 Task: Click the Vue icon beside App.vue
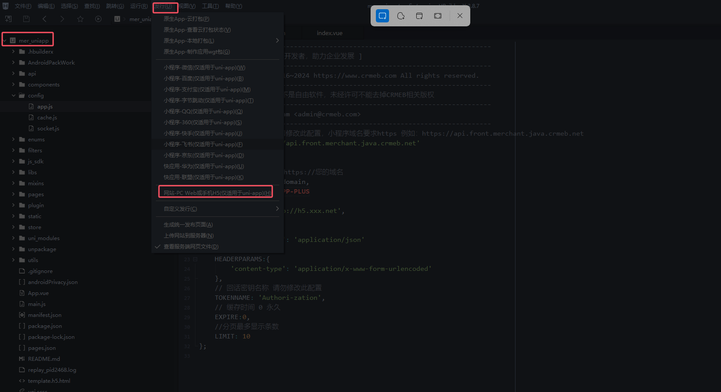pyautogui.click(x=22, y=293)
